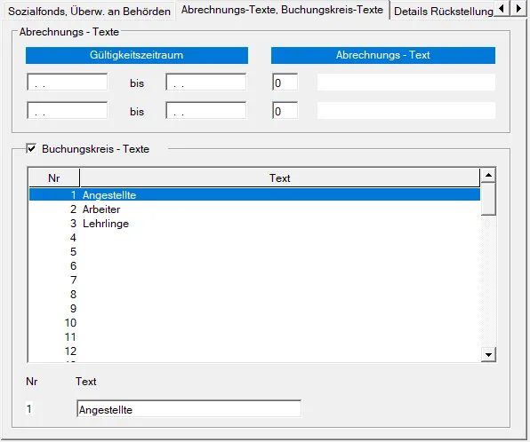The image size is (530, 442).
Task: Toggle the Buchungskreis - Texte checkbox
Action: (x=31, y=148)
